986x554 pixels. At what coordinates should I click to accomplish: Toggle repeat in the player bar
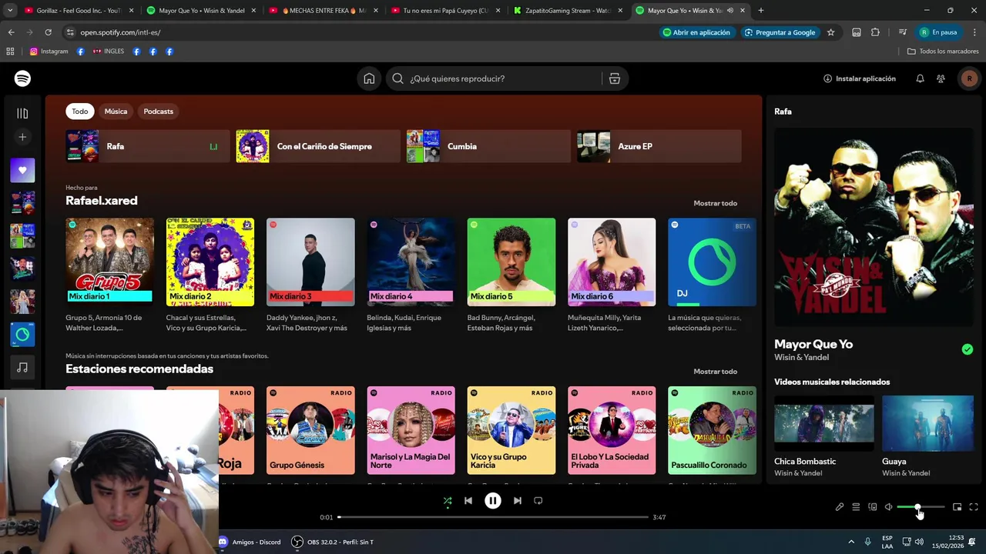(x=538, y=501)
